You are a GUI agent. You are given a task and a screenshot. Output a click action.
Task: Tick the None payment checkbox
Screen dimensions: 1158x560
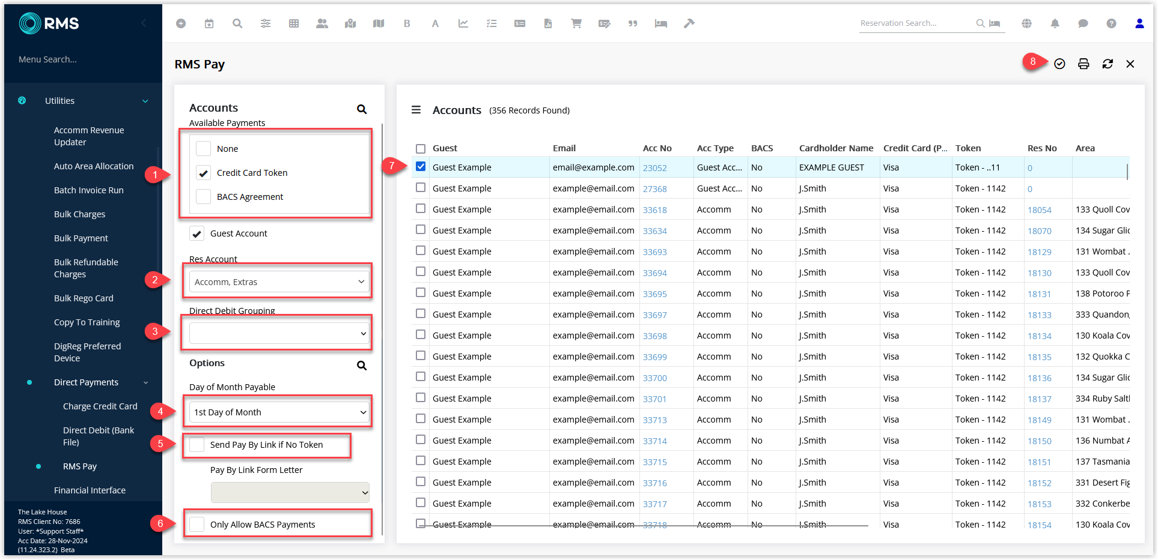[204, 148]
